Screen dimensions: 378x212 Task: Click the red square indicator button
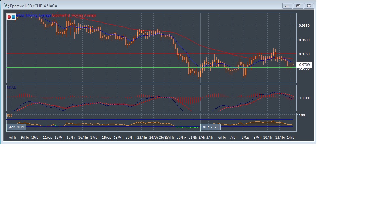click(9, 17)
